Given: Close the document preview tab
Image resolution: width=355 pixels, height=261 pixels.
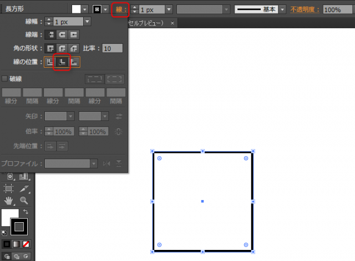Looking at the screenshot, I should pyautogui.click(x=173, y=23).
